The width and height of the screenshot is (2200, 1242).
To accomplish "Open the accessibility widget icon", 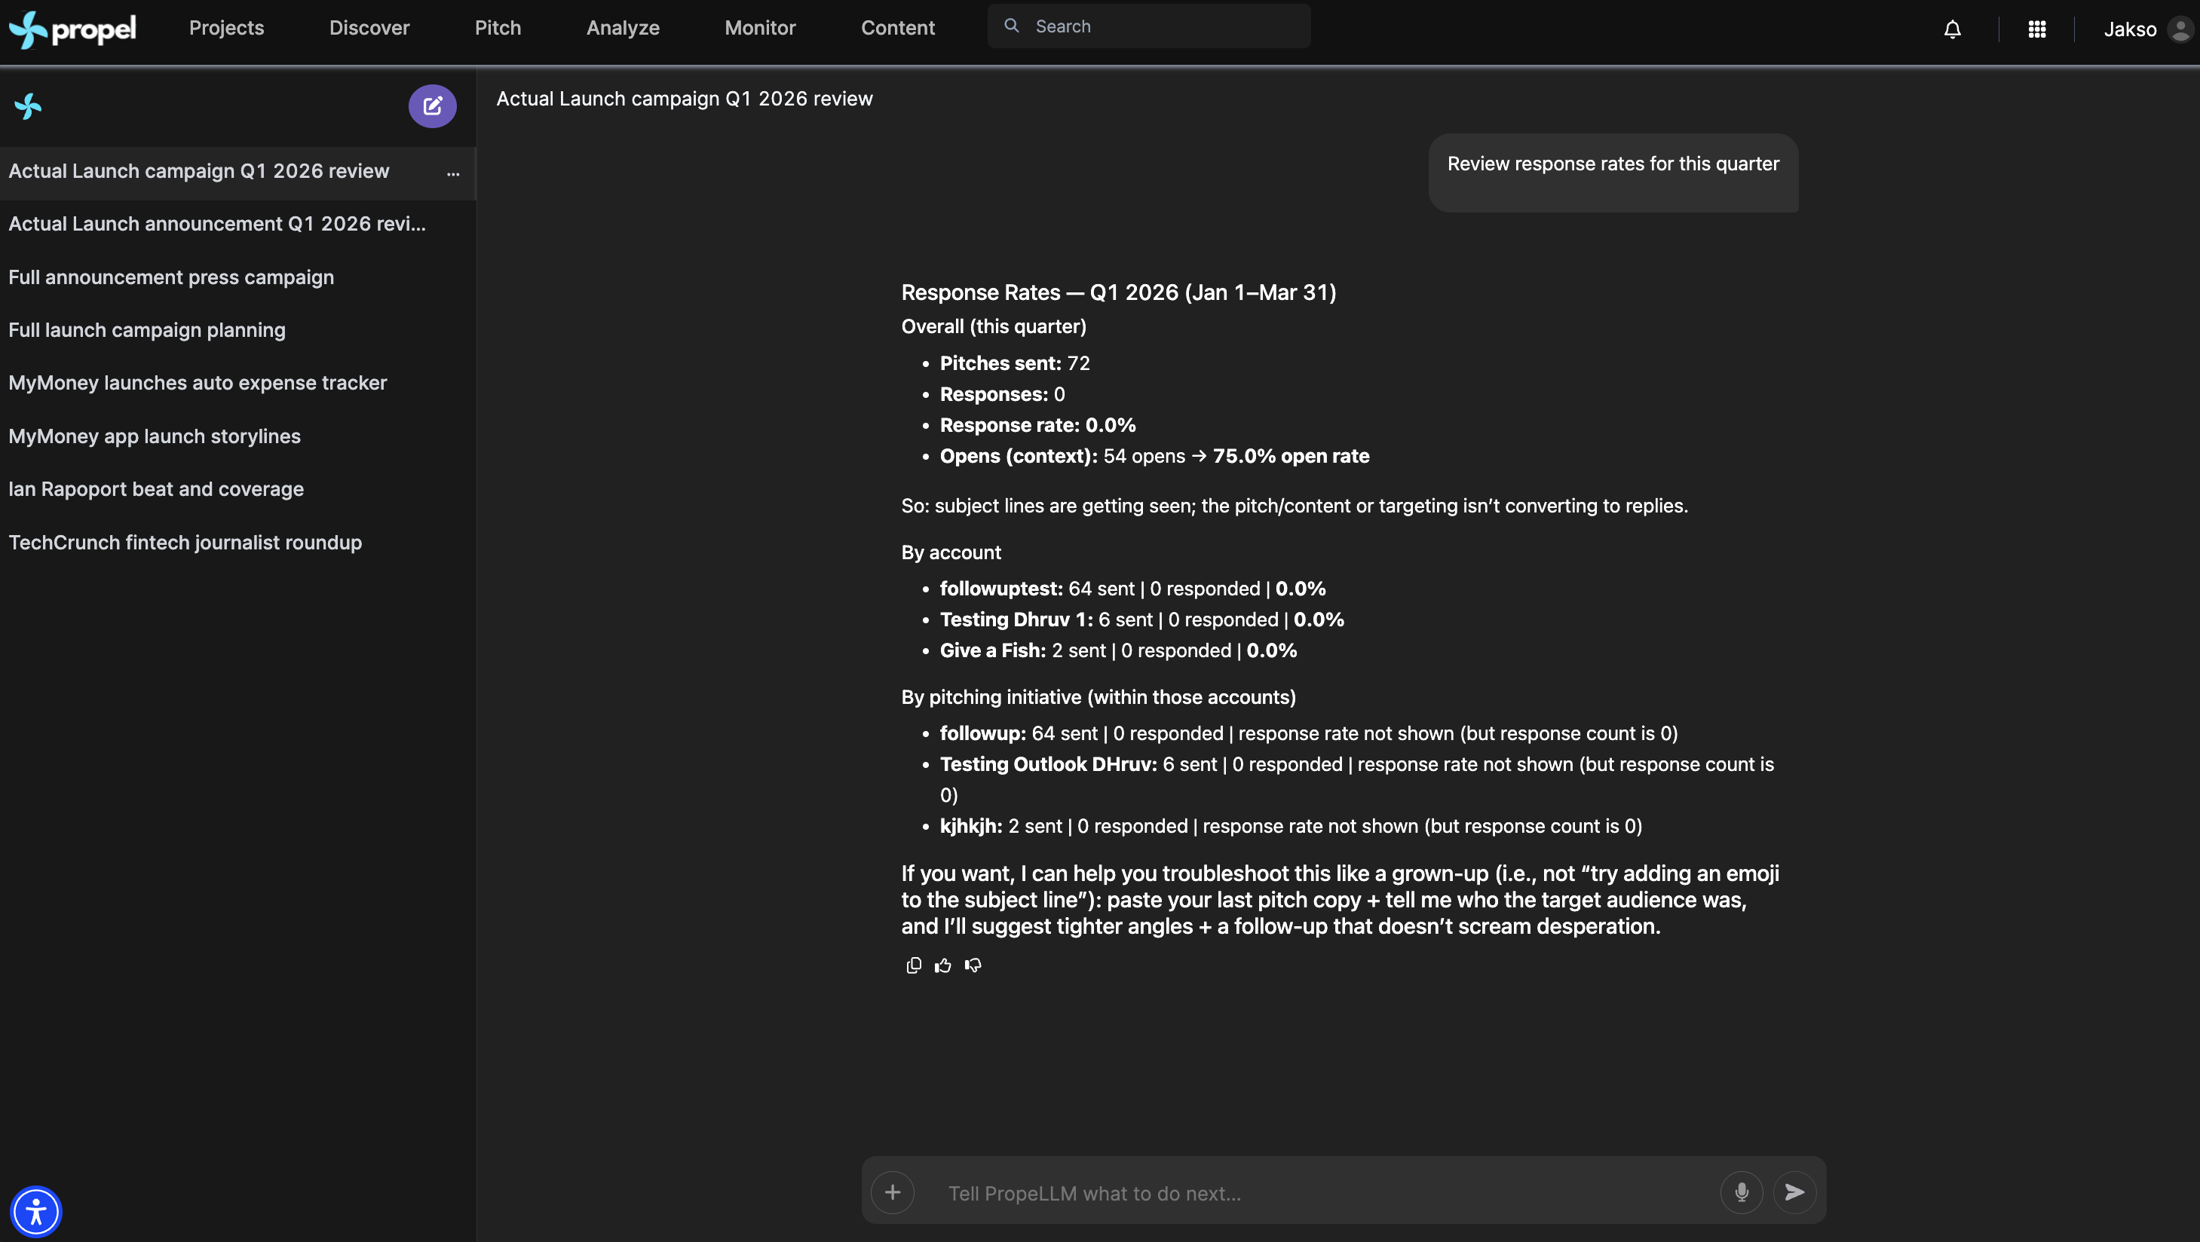I will point(36,1210).
